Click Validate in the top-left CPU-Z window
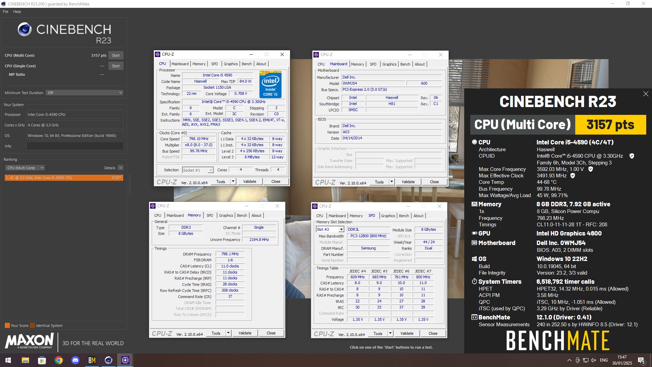 tap(250, 181)
